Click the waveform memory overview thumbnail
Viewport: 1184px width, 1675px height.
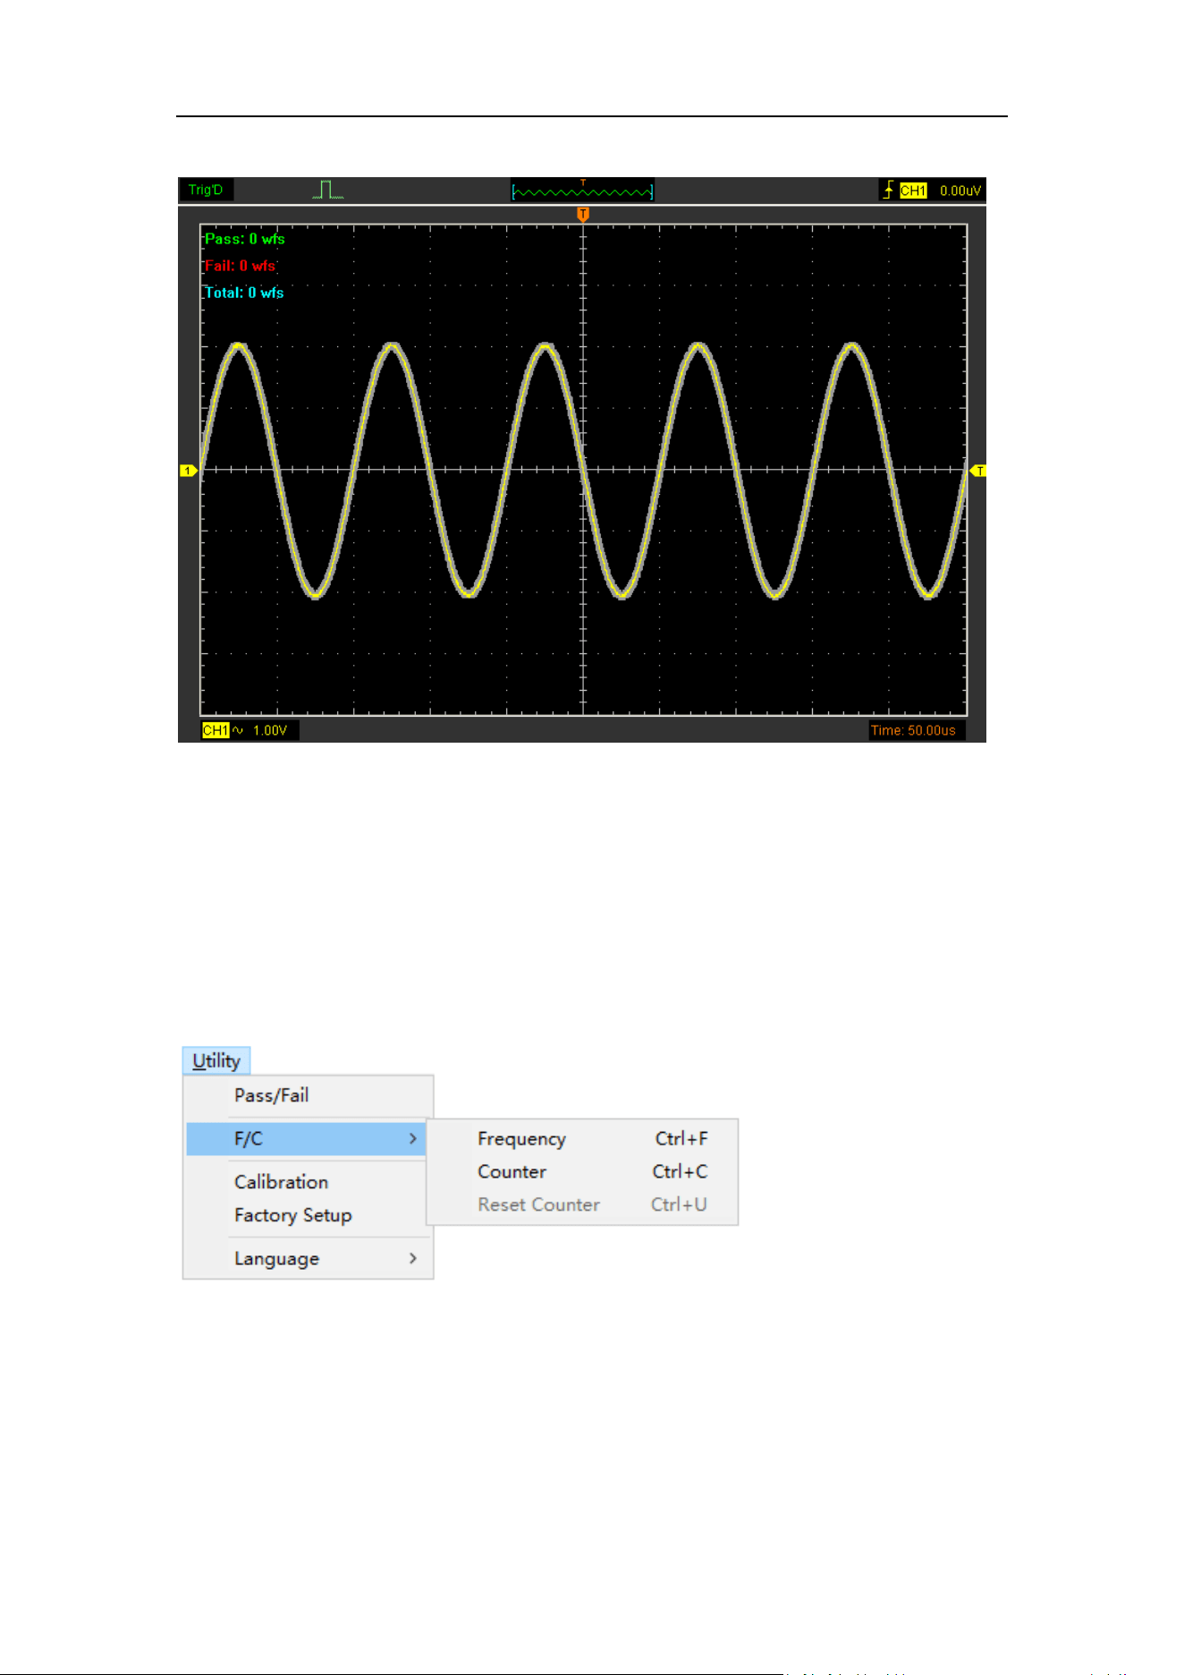(582, 191)
